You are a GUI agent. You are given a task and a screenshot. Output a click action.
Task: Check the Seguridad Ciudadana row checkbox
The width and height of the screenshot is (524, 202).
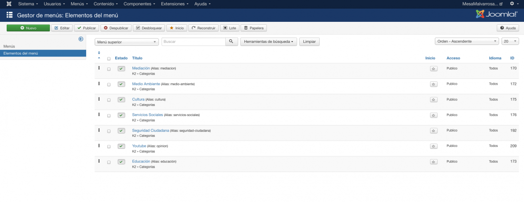pyautogui.click(x=109, y=131)
